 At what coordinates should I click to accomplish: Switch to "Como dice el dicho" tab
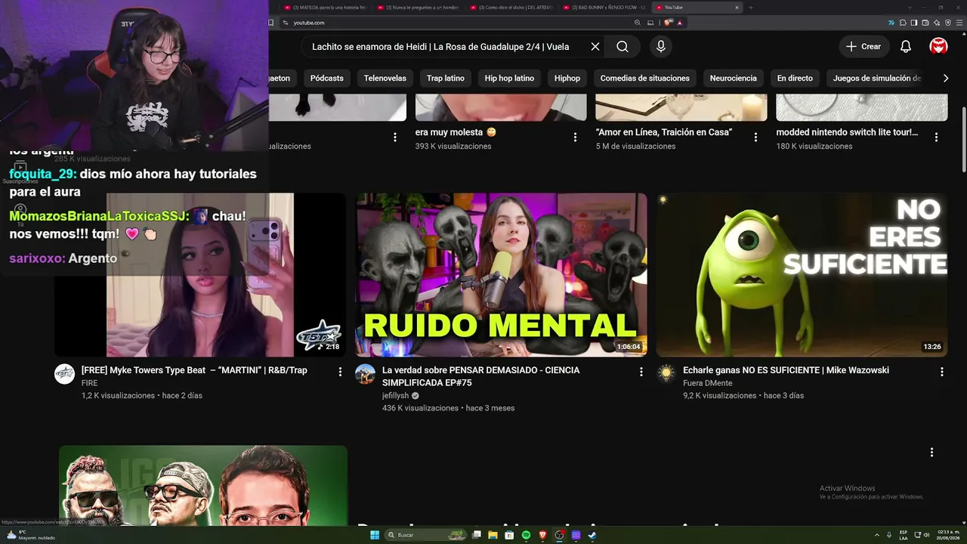(513, 8)
